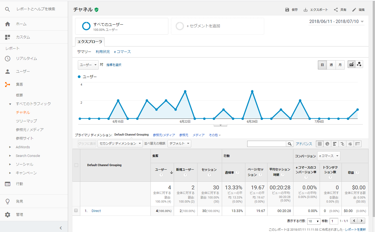Image resolution: width=375 pixels, height=232 pixels.
Task: Collapse the sidebar with the left chevron
Action: tap(61, 228)
